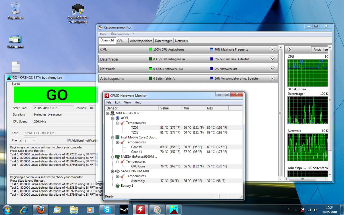Expand the CPU section in Ressourcenmonitor
This screenshot has height=215, width=344.
(x=272, y=50)
